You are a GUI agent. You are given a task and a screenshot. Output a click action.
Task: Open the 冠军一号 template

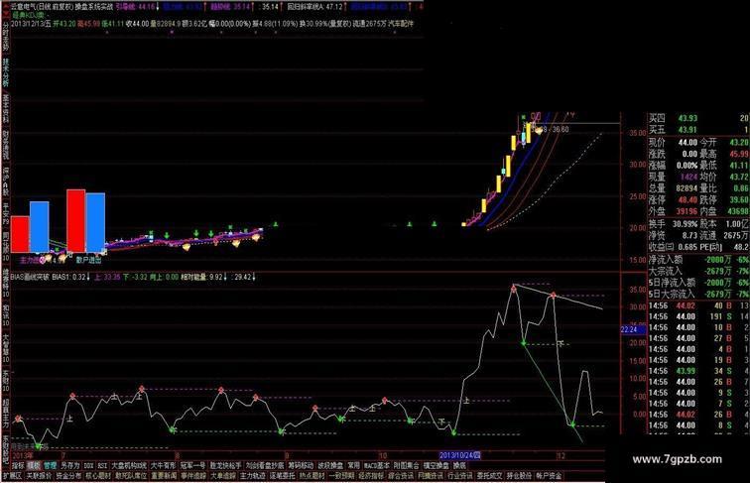(192, 465)
